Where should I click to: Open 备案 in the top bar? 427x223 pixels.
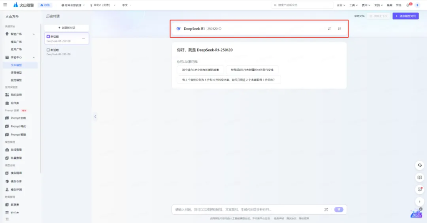click(x=390, y=5)
